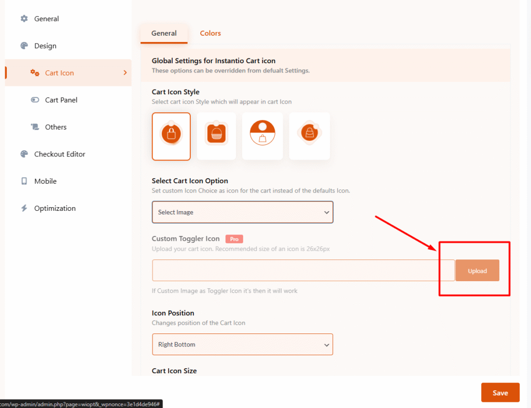Select the basket cart icon style

tap(216, 136)
